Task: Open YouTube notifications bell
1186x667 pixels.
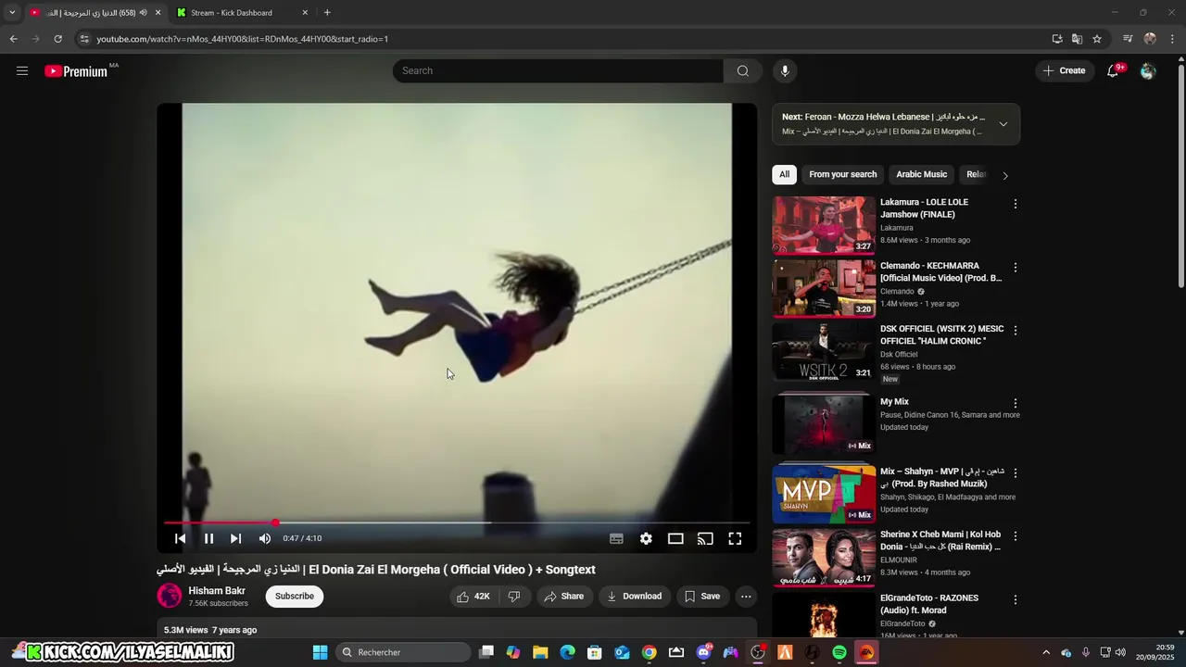Action: (1114, 70)
